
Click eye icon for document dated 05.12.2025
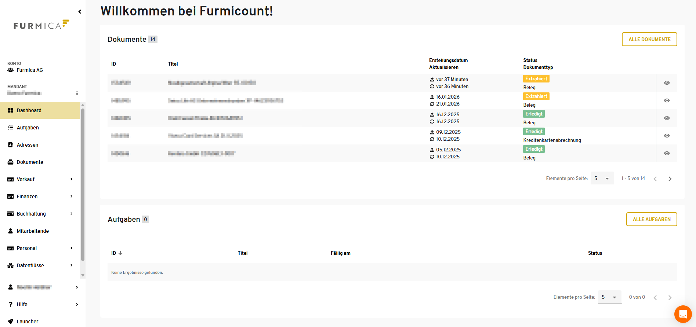coord(667,153)
